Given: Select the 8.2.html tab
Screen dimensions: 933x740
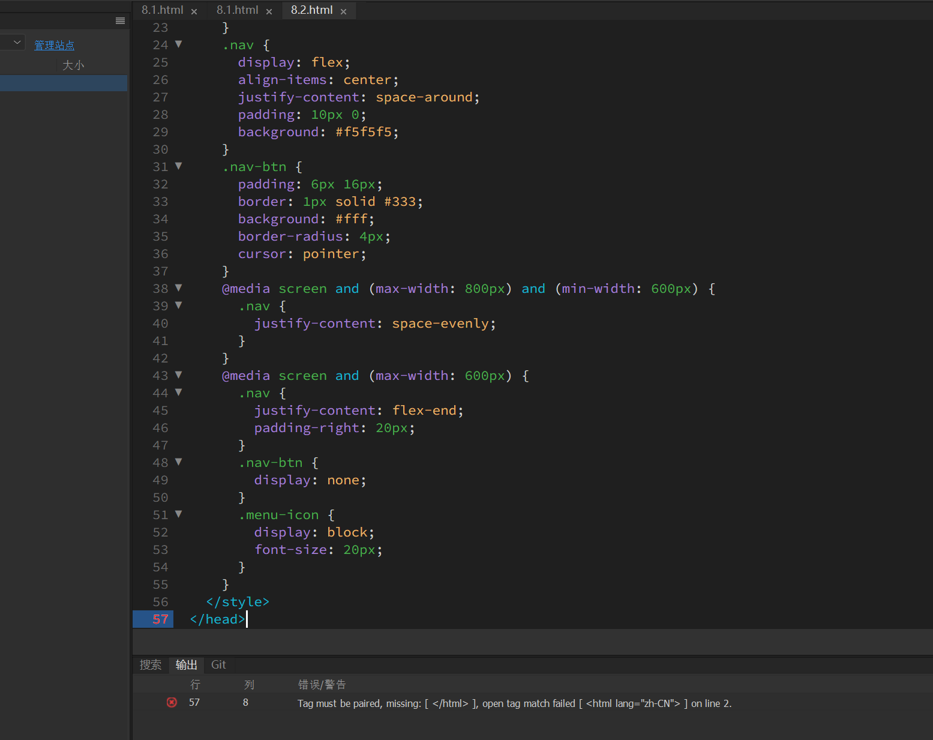Looking at the screenshot, I should (x=311, y=10).
